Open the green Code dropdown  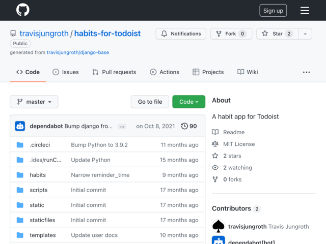coord(189,102)
